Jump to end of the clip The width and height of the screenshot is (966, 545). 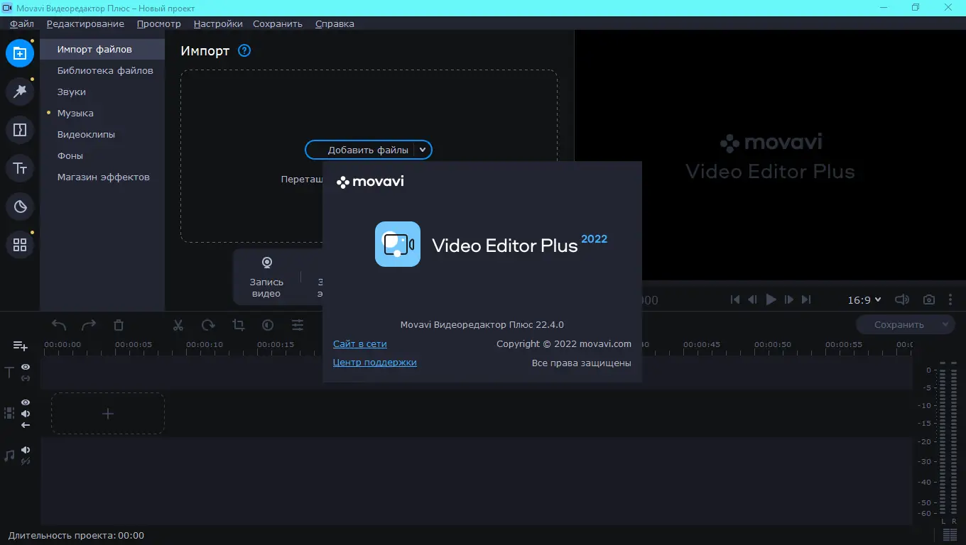click(x=806, y=299)
